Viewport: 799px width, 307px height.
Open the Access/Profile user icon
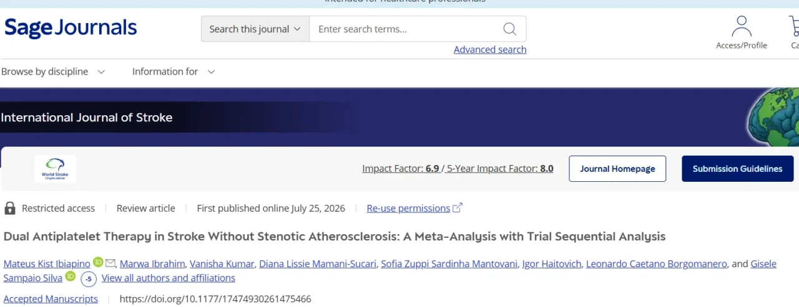(x=742, y=26)
